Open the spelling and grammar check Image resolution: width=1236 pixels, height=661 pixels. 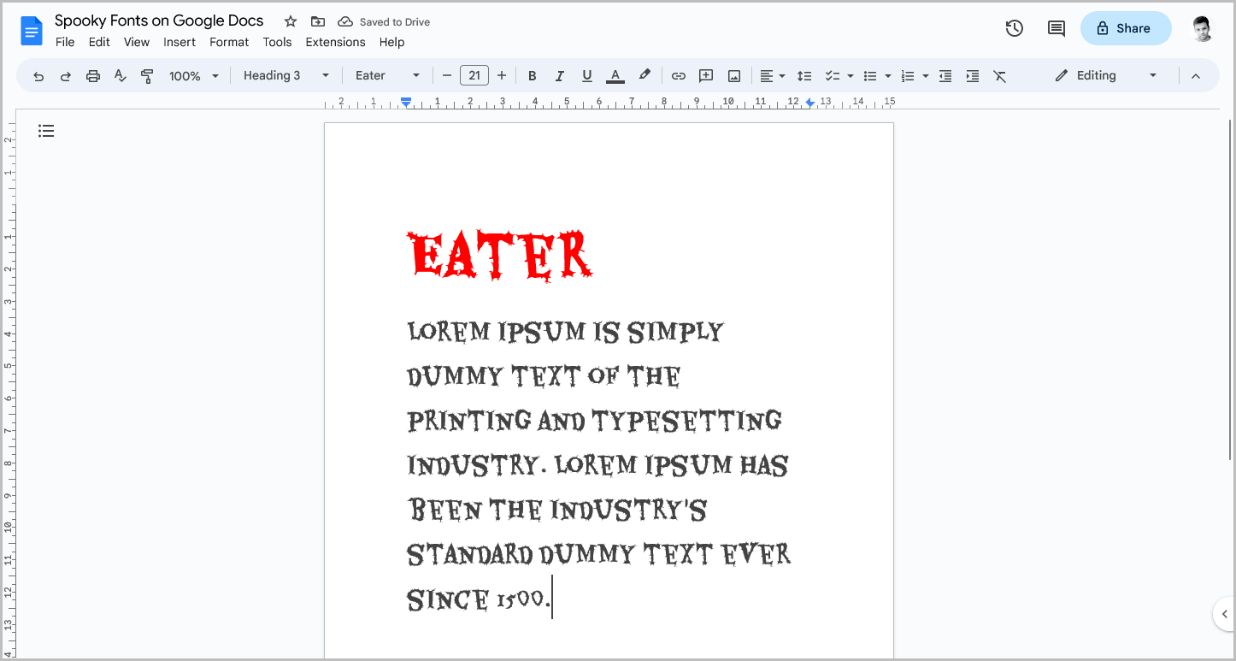[120, 75]
